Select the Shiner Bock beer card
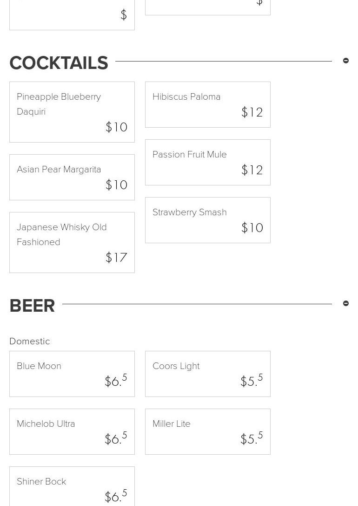The height and width of the screenshot is (506, 358). tap(72, 486)
